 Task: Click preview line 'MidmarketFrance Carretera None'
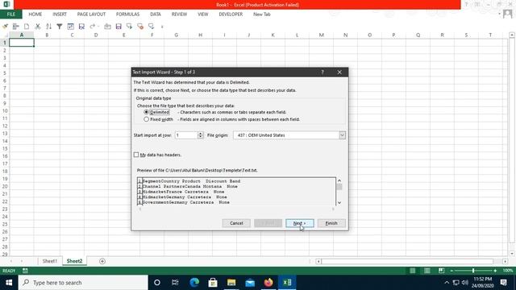click(183, 192)
